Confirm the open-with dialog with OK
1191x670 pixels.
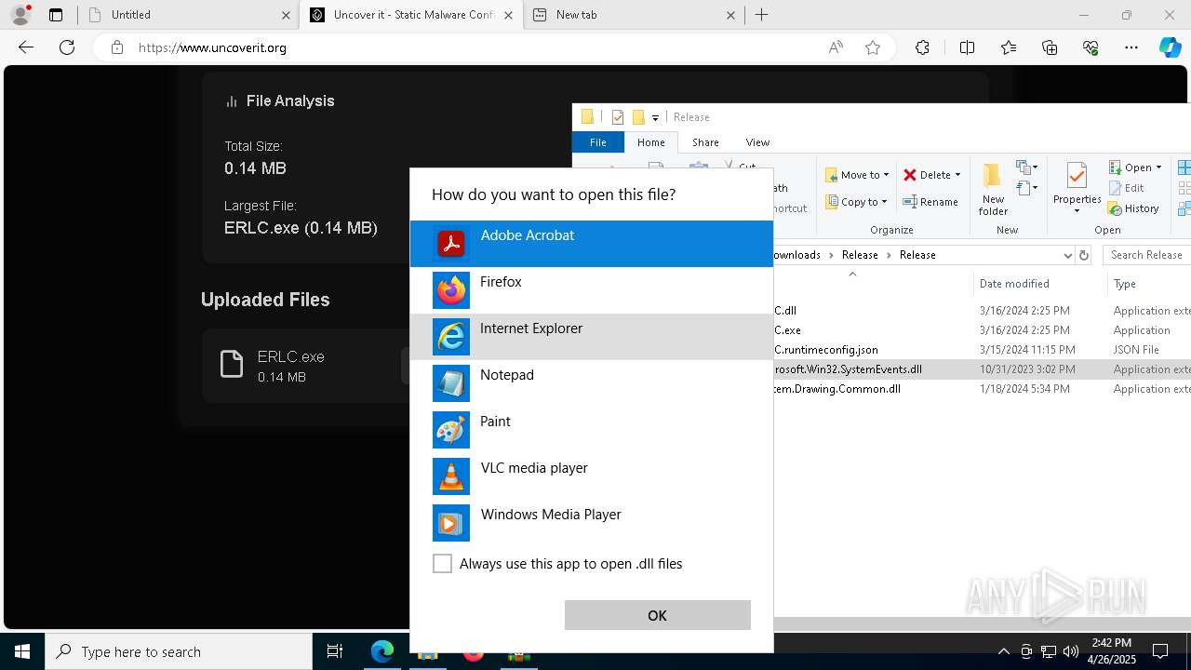click(x=658, y=615)
